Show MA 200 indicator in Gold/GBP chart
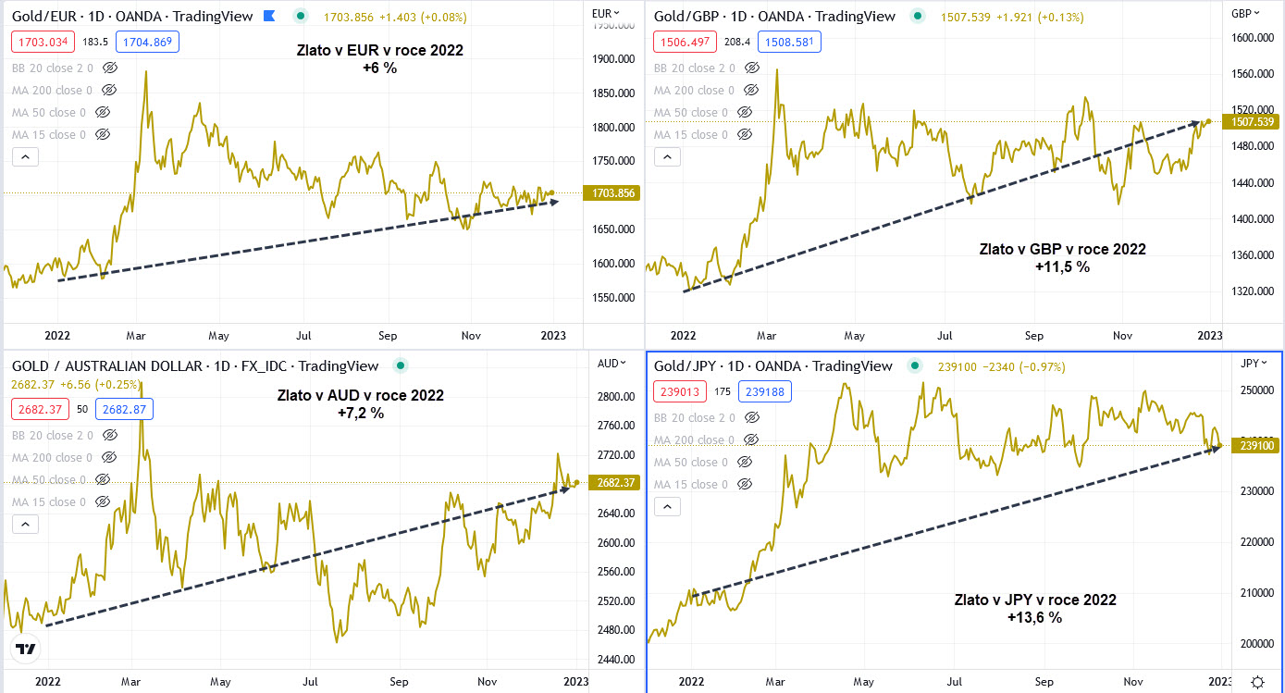The width and height of the screenshot is (1285, 693). pos(752,91)
